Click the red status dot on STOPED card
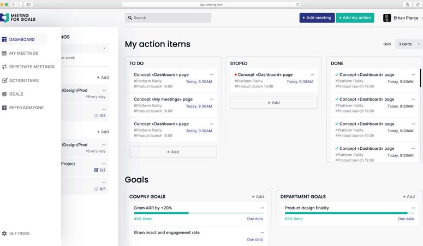 [x=235, y=74]
